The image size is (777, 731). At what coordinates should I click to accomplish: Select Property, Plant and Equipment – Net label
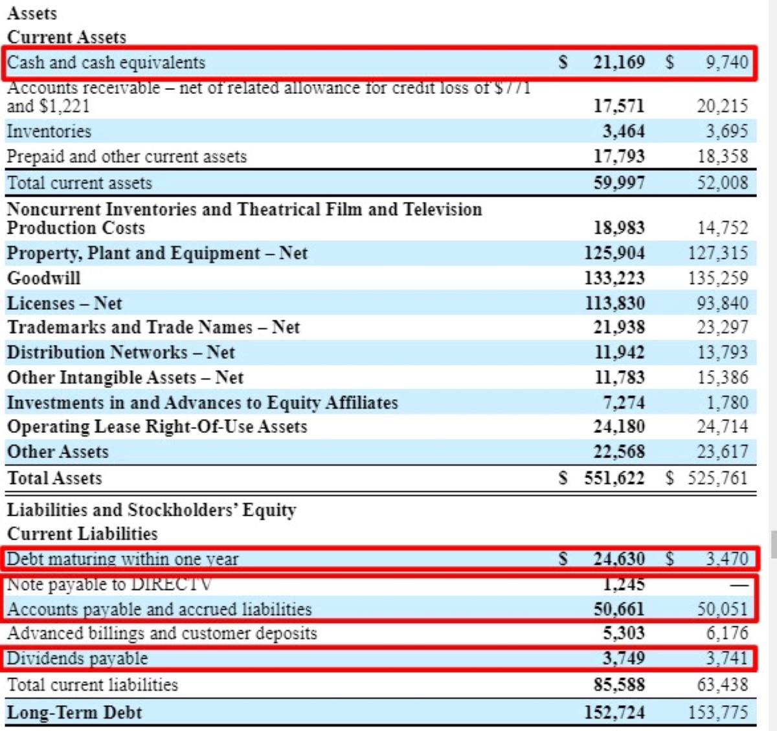point(157,253)
